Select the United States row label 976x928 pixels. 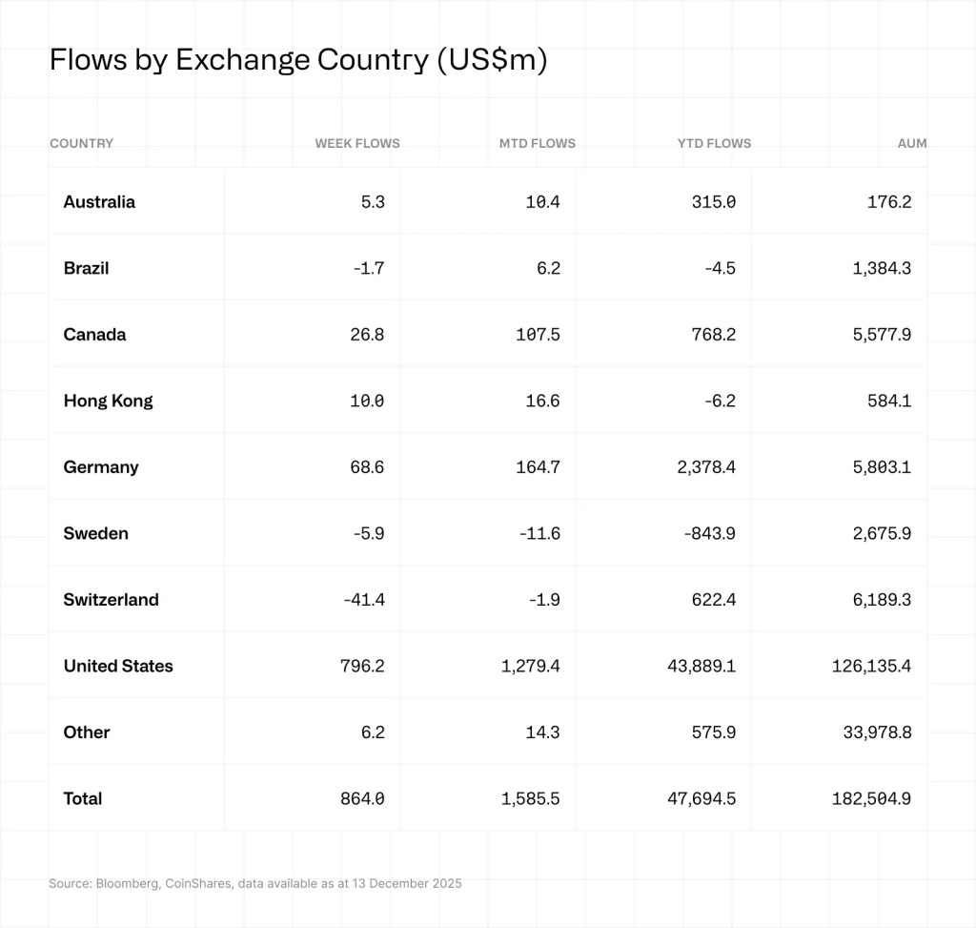coord(118,666)
